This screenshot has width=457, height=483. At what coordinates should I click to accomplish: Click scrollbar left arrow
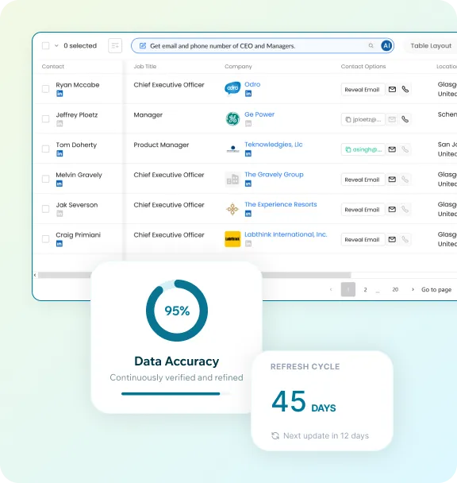pyautogui.click(x=35, y=275)
